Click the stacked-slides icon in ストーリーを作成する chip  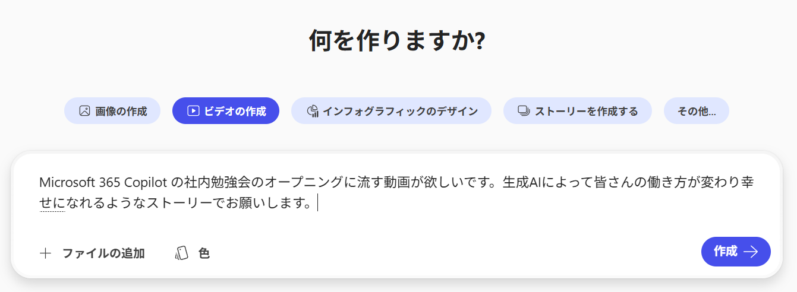click(x=524, y=111)
